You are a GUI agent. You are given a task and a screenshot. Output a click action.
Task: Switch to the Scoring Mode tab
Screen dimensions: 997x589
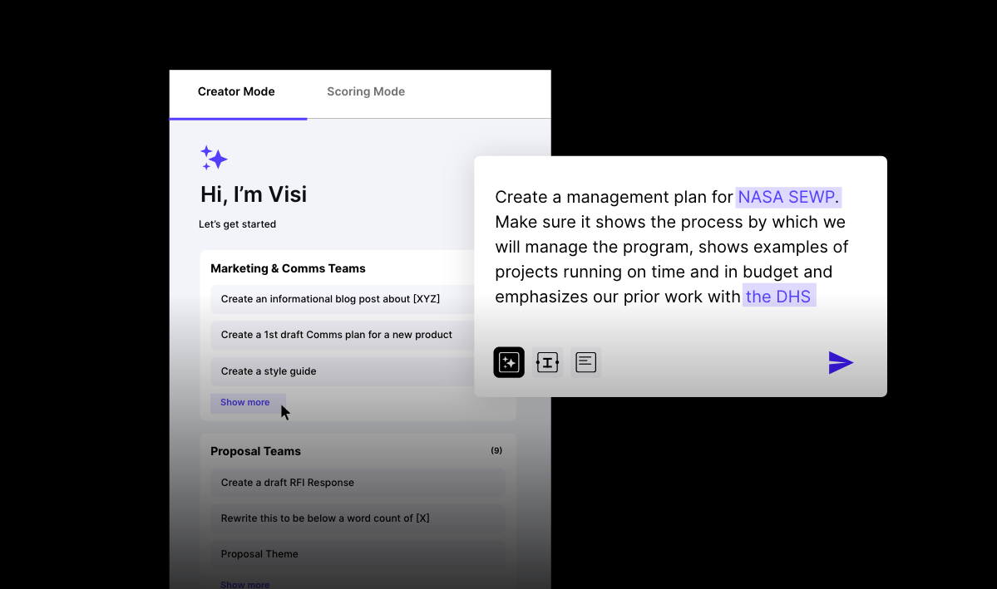click(x=366, y=91)
